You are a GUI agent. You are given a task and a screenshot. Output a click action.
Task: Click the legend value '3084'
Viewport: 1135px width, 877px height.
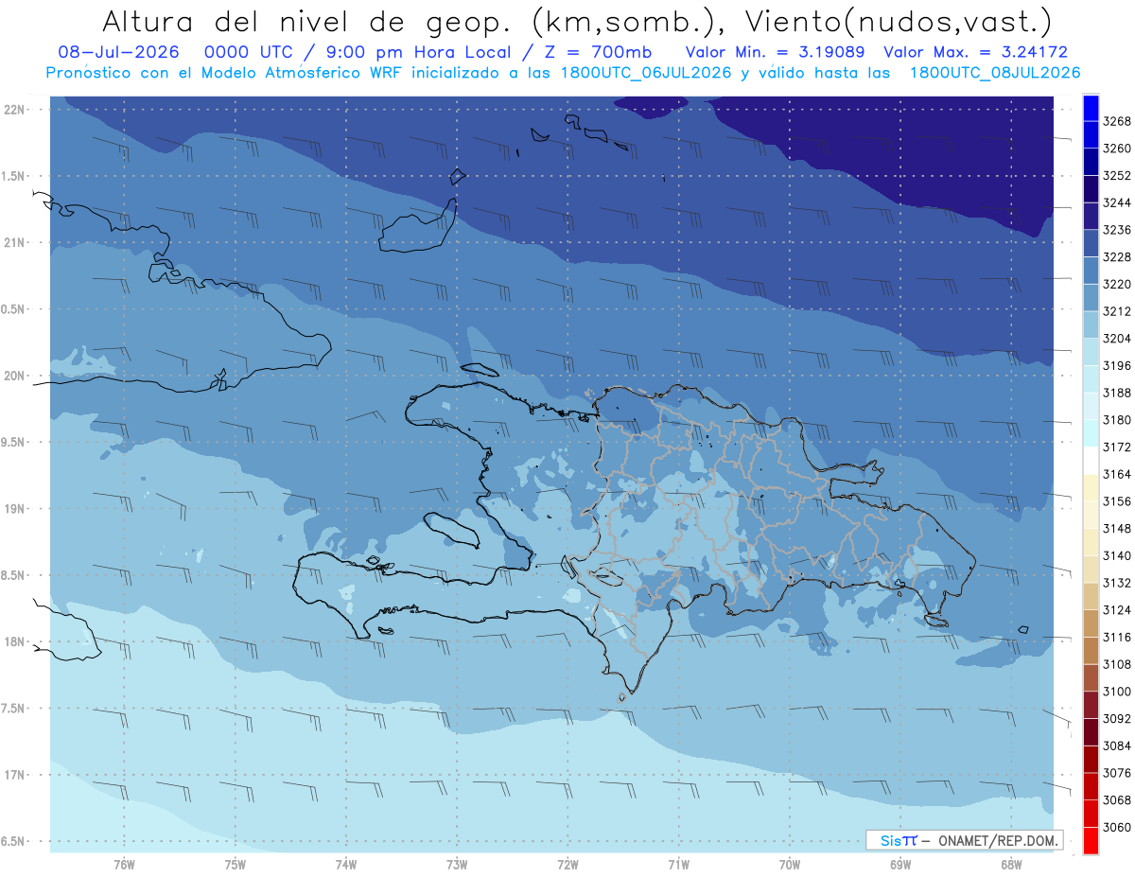1117,745
